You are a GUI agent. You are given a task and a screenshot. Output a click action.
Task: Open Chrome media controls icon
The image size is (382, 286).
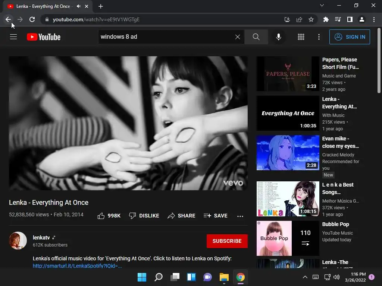tap(338, 19)
